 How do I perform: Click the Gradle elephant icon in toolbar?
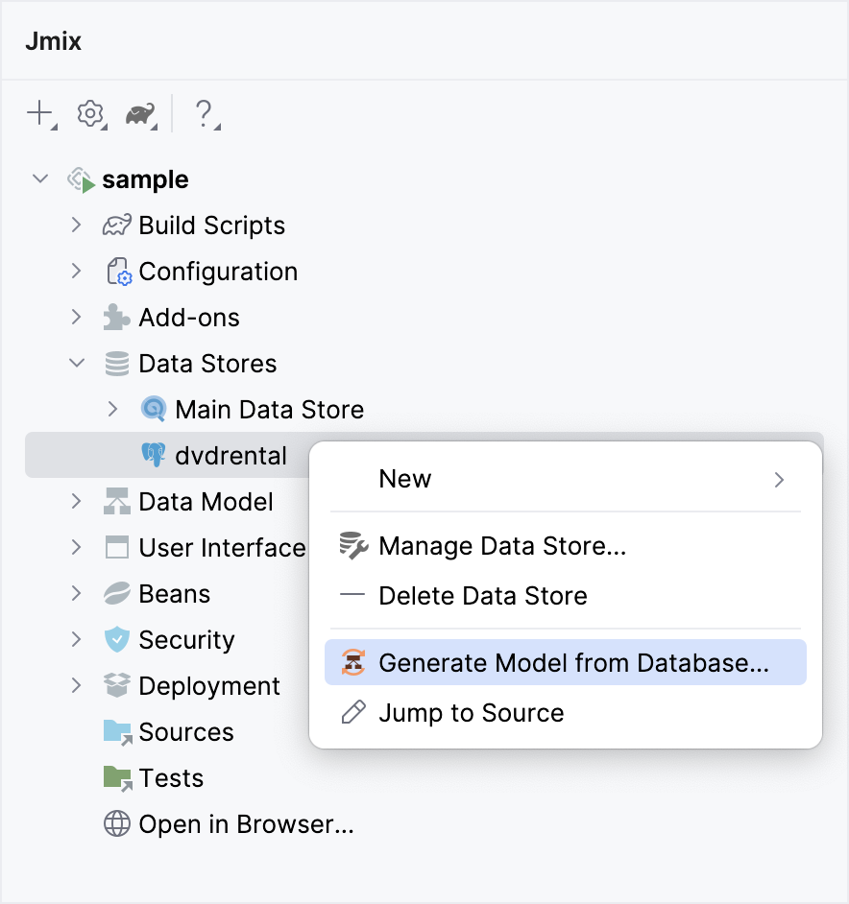click(139, 113)
